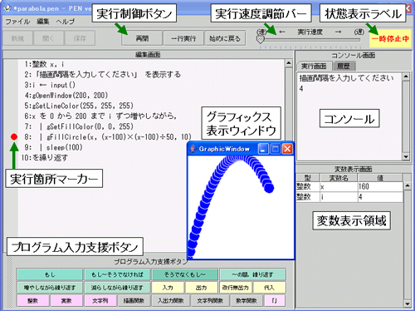
Task: Insert もし block from support buttons
Action: [50, 274]
